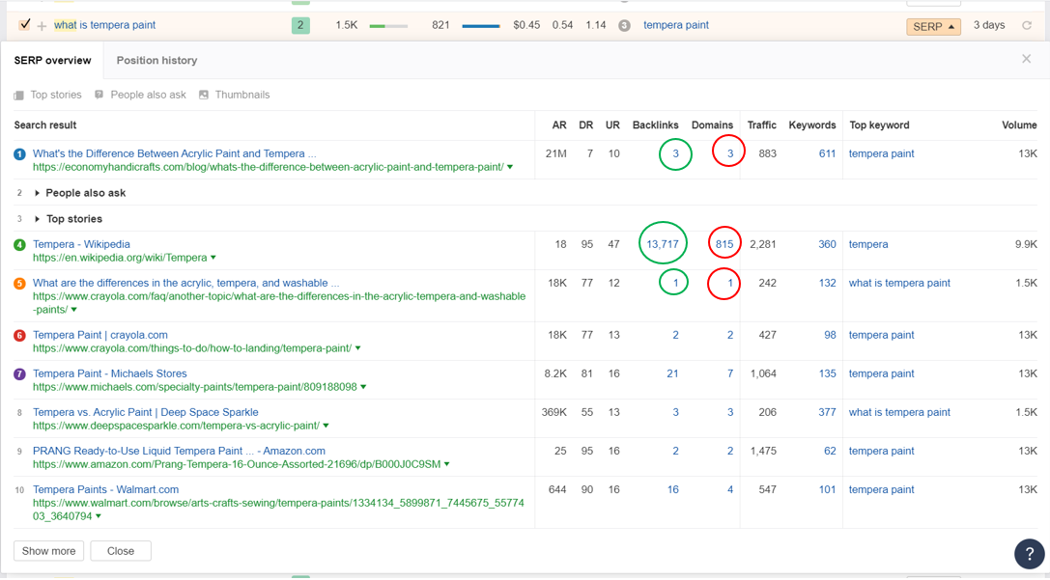Expand the Top stories row

pyautogui.click(x=37, y=219)
